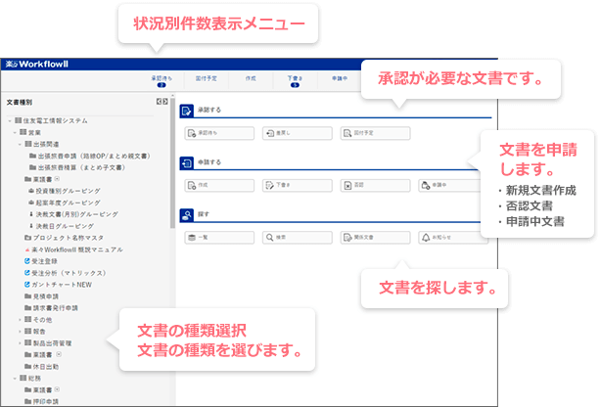600x407 pixels.
Task: Click the 探す section icon
Action: click(x=186, y=215)
